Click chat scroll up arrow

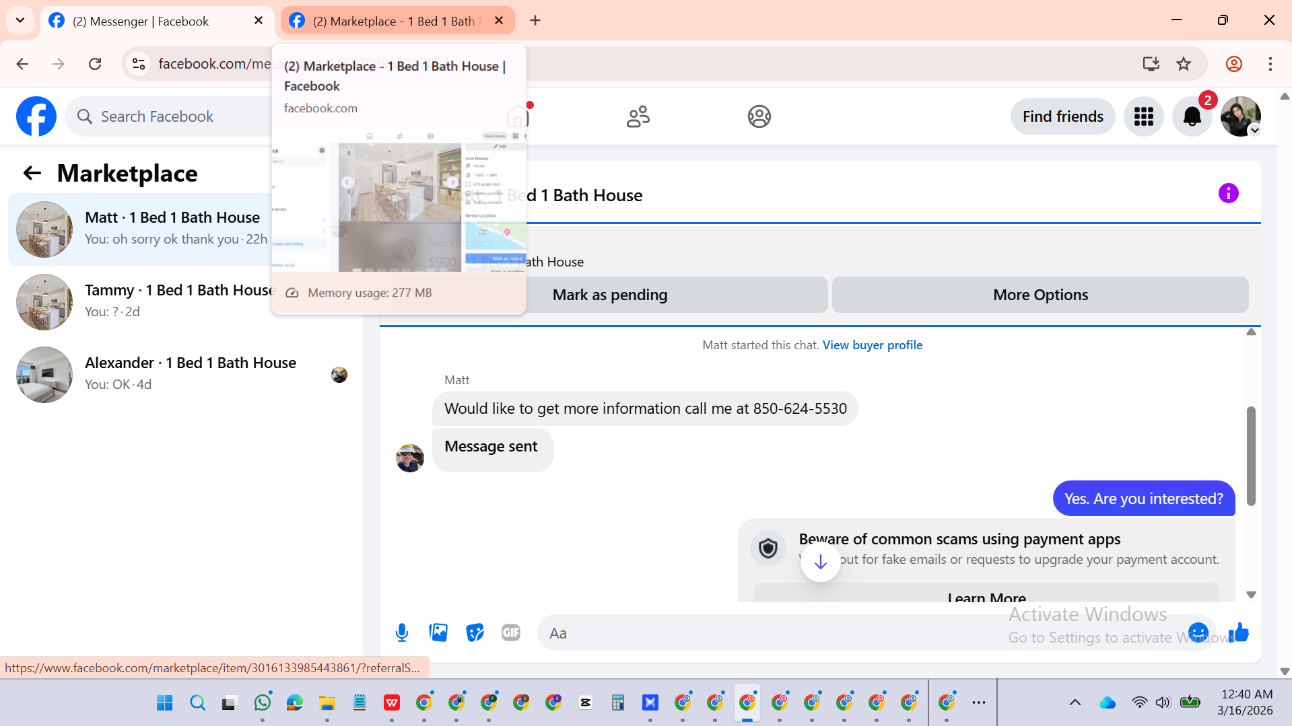click(1251, 332)
